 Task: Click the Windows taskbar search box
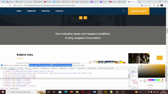tap(26, 92)
